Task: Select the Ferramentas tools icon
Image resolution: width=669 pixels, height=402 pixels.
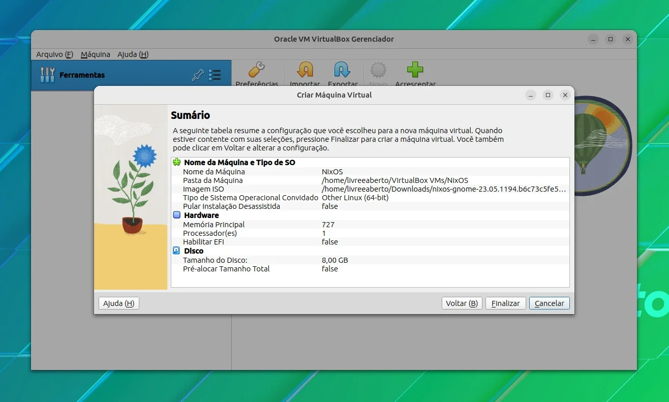Action: tap(47, 75)
